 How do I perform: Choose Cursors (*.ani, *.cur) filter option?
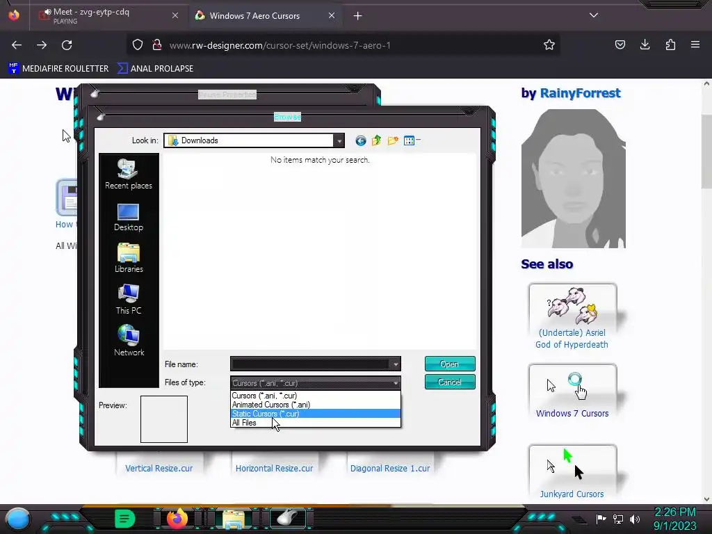click(316, 396)
